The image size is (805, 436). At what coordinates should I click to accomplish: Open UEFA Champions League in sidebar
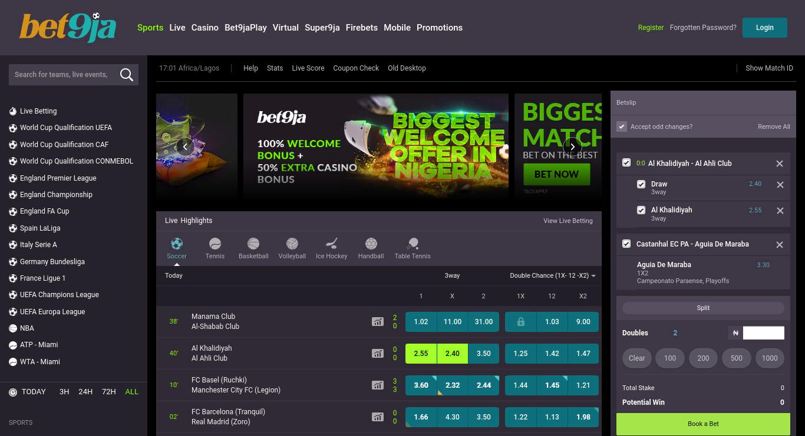pos(59,295)
